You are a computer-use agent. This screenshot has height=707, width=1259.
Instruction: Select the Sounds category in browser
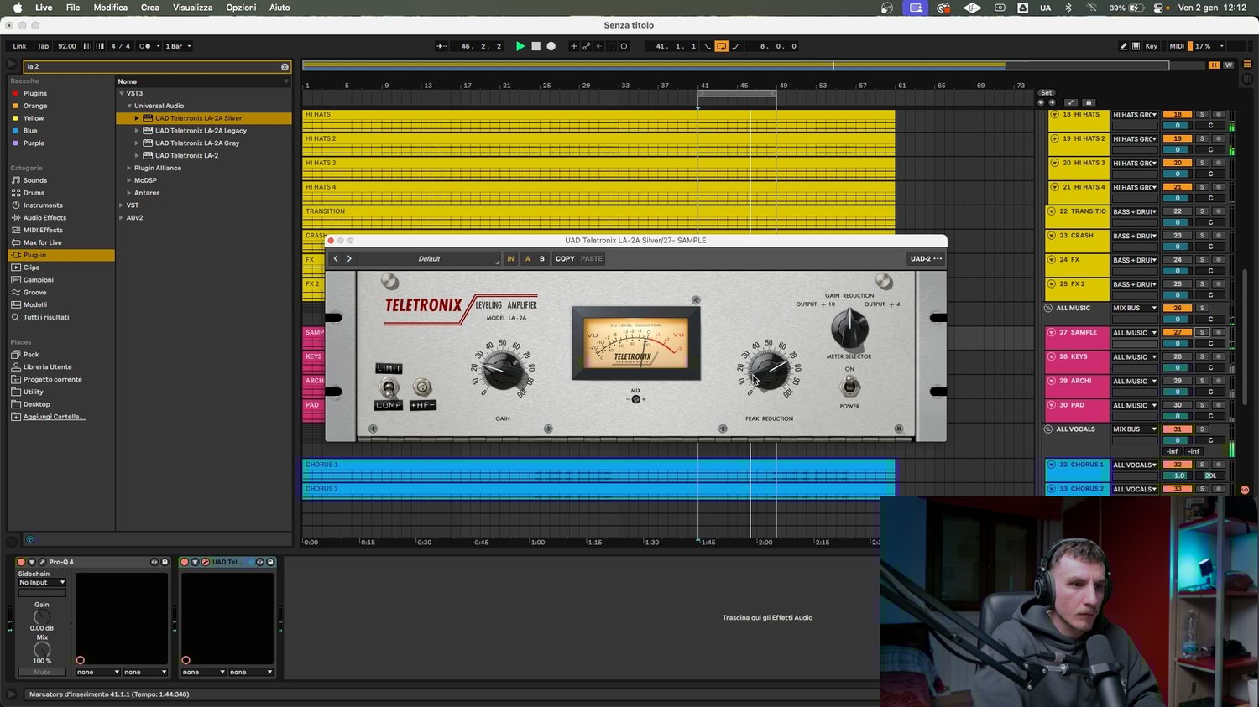click(35, 180)
